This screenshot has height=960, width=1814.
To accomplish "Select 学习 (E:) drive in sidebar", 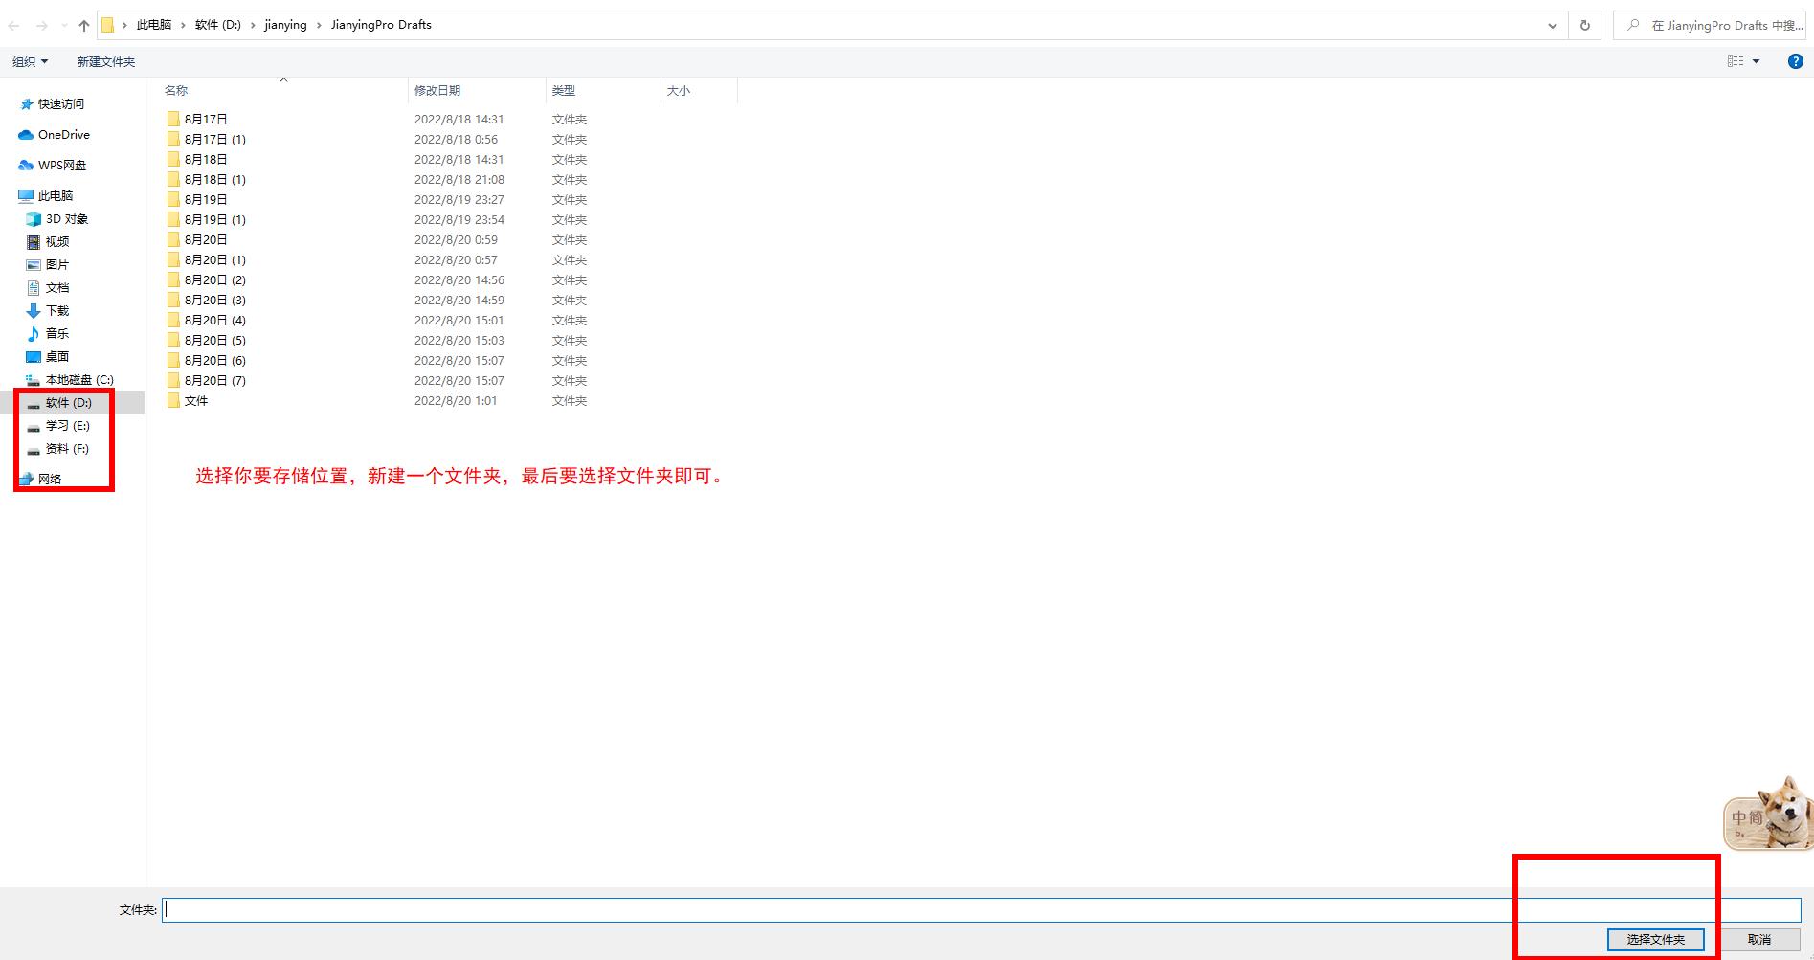I will 67,426.
